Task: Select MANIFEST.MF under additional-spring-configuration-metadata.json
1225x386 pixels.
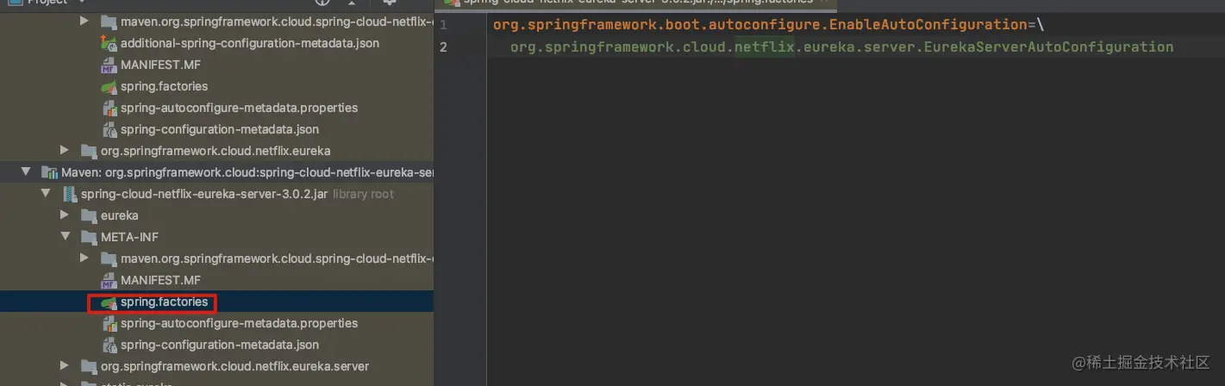Action: point(160,65)
